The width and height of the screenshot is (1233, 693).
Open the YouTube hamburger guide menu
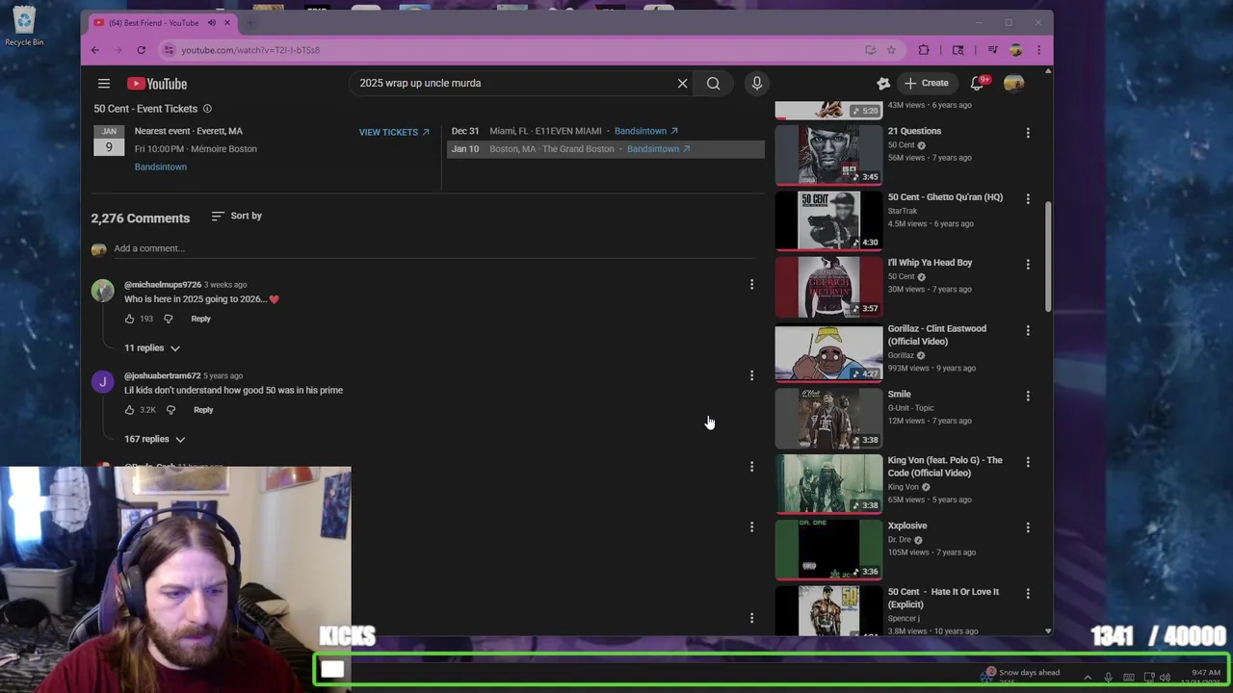(104, 84)
